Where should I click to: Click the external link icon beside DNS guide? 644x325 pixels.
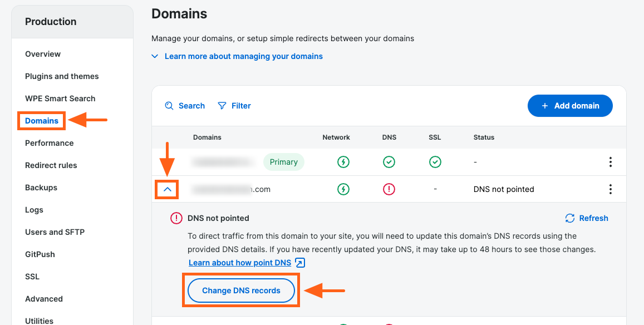click(x=299, y=262)
